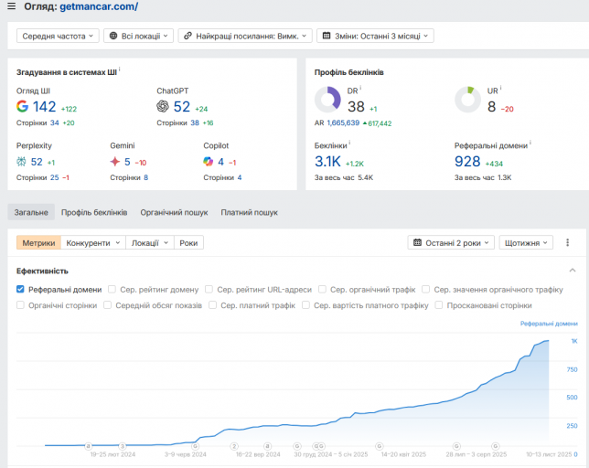Collapse the Ефективність section

point(573,271)
